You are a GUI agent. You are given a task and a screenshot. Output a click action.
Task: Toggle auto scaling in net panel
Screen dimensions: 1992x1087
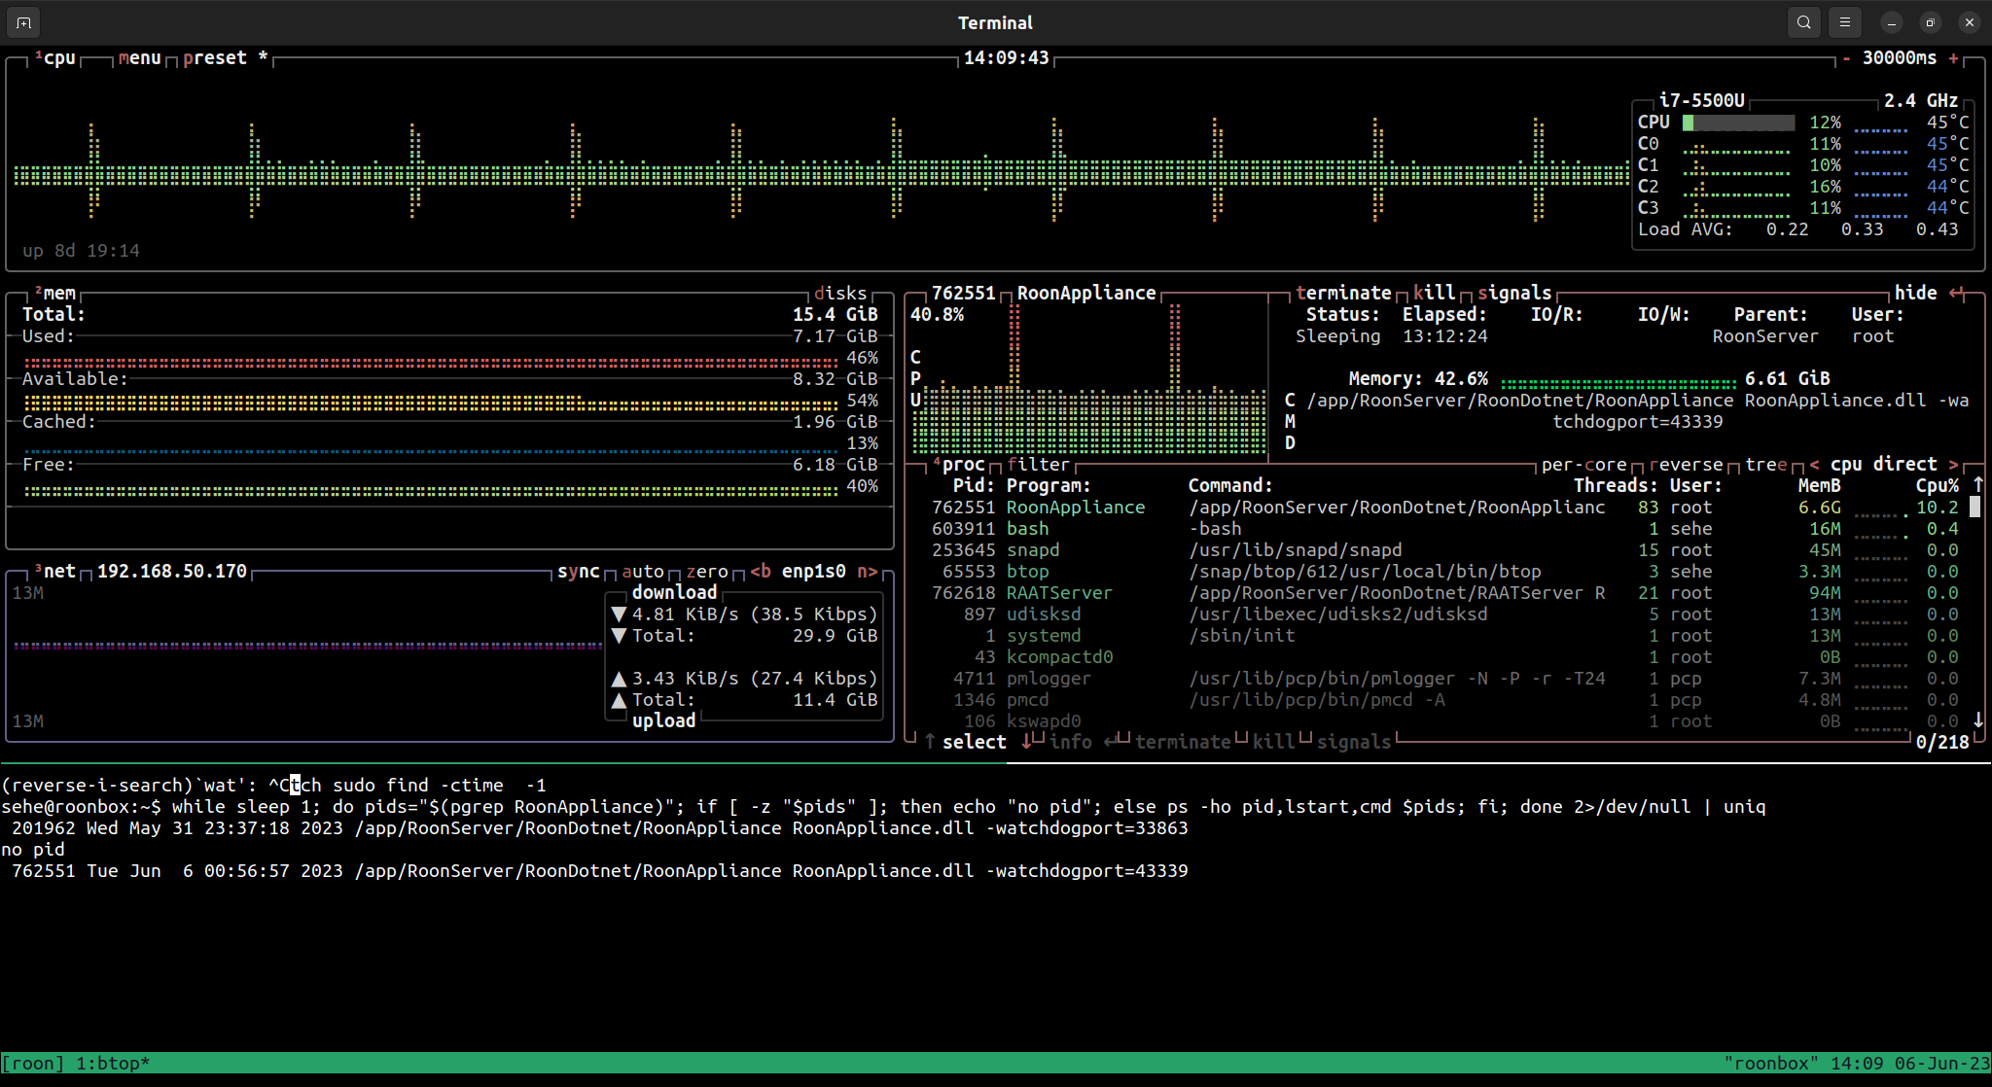pos(642,572)
